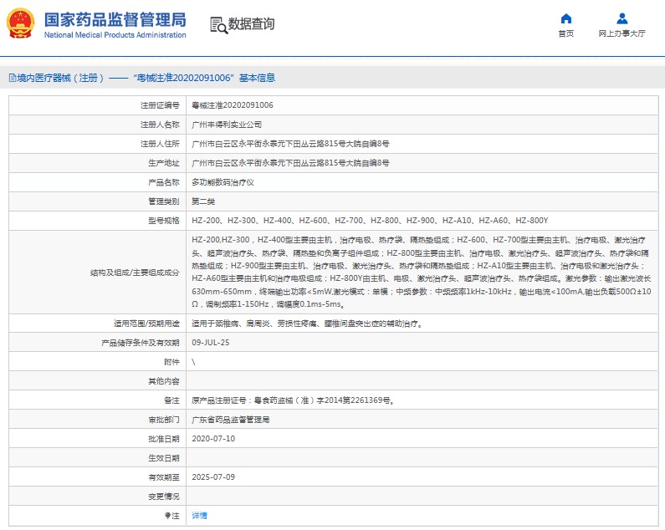
Task: Click National Medical Products Administration text
Action: pyautogui.click(x=115, y=35)
